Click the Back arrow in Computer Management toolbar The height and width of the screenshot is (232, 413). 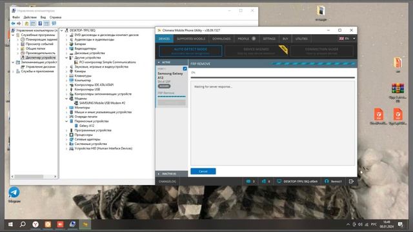click(13, 23)
